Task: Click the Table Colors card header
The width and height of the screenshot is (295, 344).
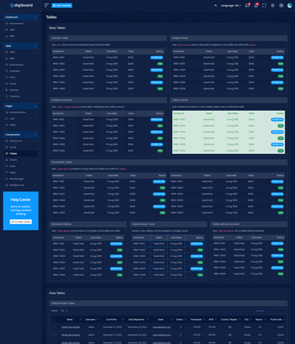Action: pyautogui.click(x=229, y=100)
